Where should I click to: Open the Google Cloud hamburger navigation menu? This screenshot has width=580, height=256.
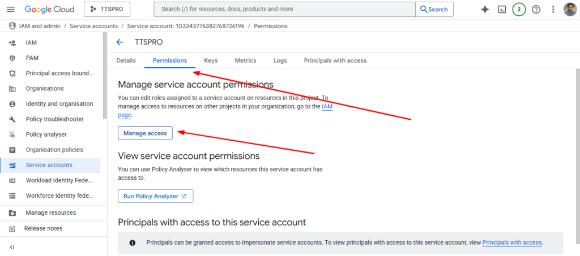11,10
